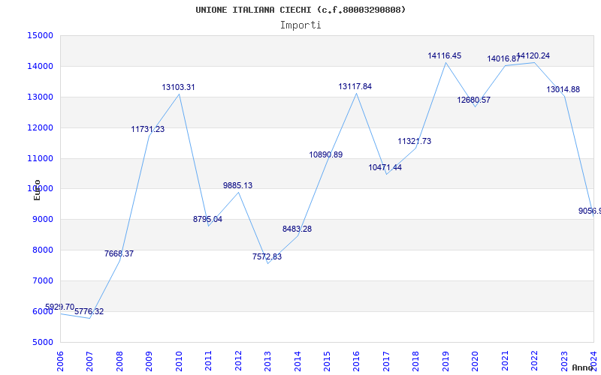The height and width of the screenshot is (375, 601).
Task: Click y-axis tick label 12000
Action: tap(40, 127)
